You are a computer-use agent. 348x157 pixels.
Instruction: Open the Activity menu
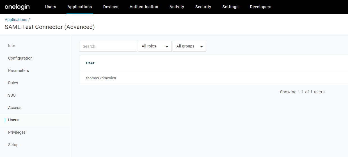[177, 7]
